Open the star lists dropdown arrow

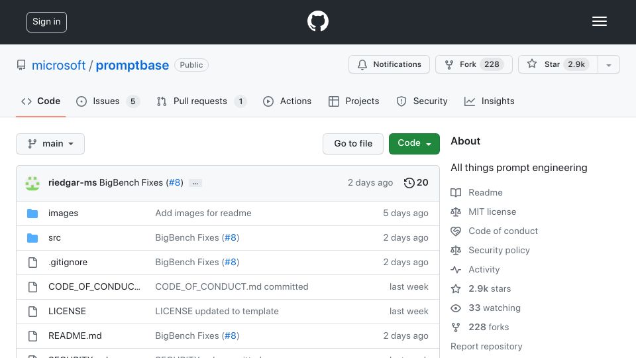[x=608, y=65]
